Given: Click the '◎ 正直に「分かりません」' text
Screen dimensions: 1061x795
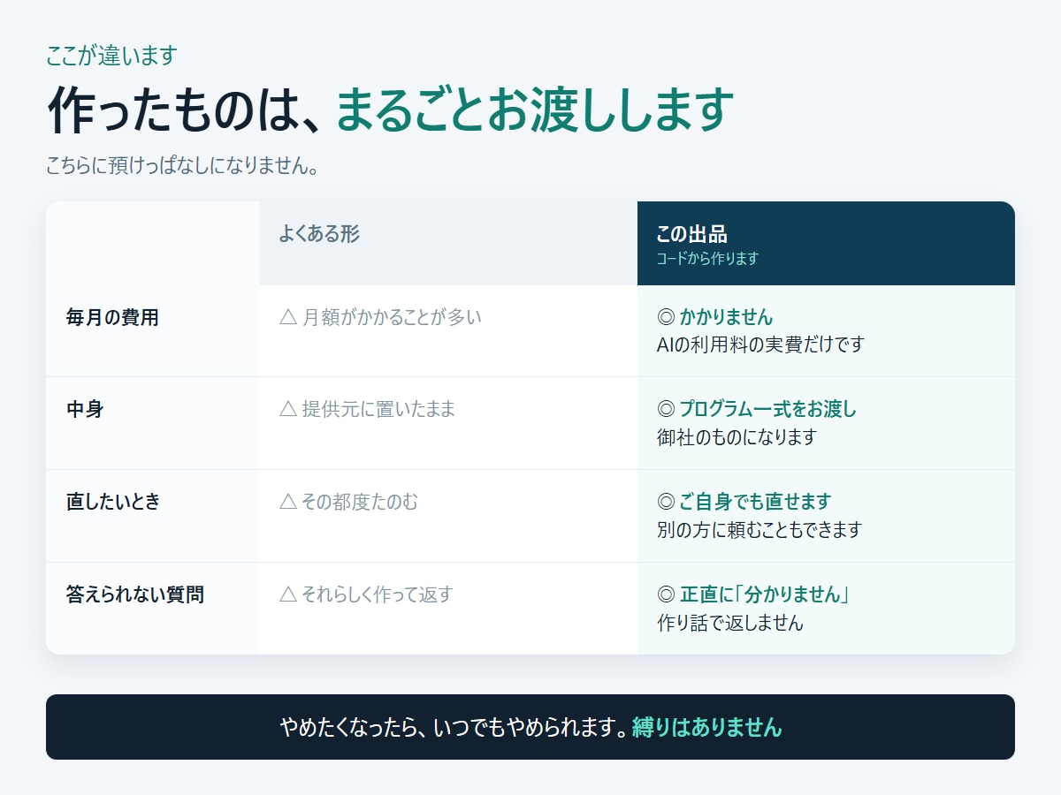Looking at the screenshot, I should coord(753,594).
